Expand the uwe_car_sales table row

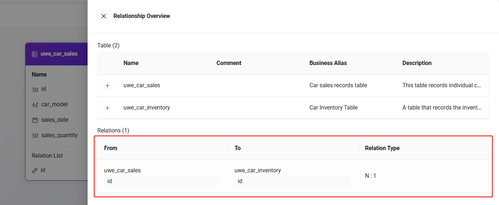tap(107, 86)
